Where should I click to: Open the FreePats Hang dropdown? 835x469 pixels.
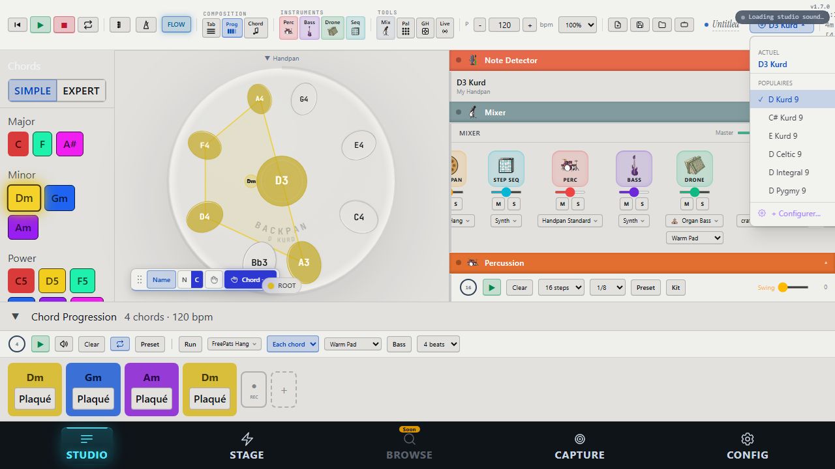pyautogui.click(x=234, y=344)
